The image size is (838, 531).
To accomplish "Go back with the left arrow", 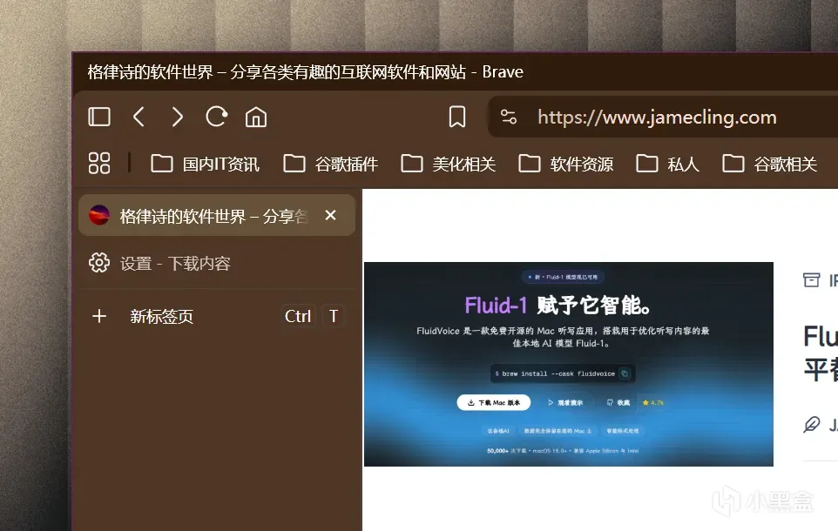I will (x=139, y=117).
